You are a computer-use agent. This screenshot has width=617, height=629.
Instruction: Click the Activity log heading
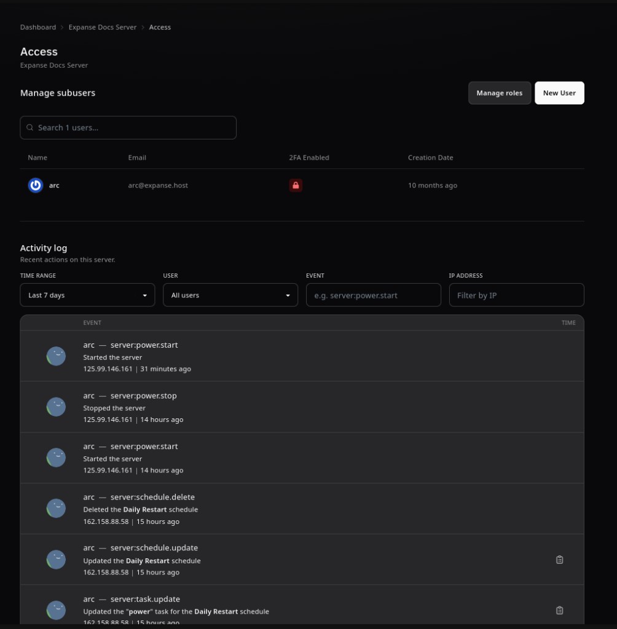tap(44, 248)
